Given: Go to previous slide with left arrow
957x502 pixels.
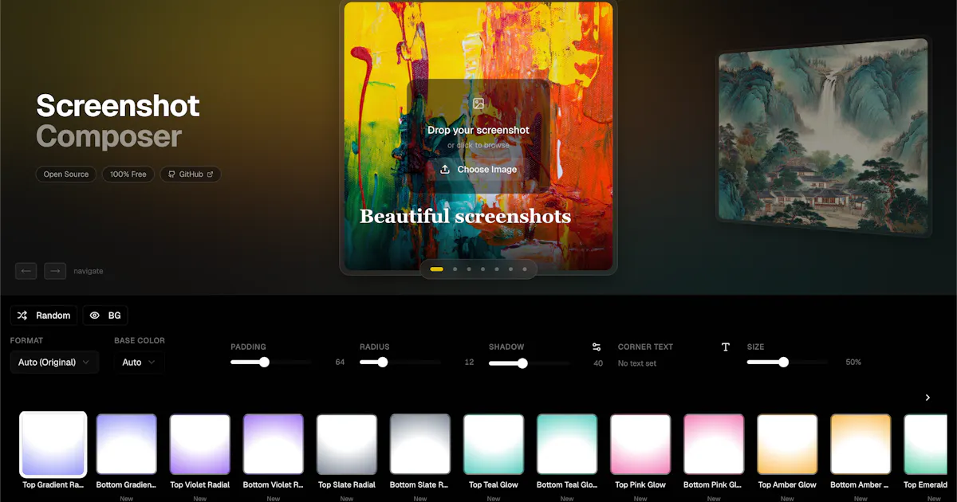Looking at the screenshot, I should [26, 271].
